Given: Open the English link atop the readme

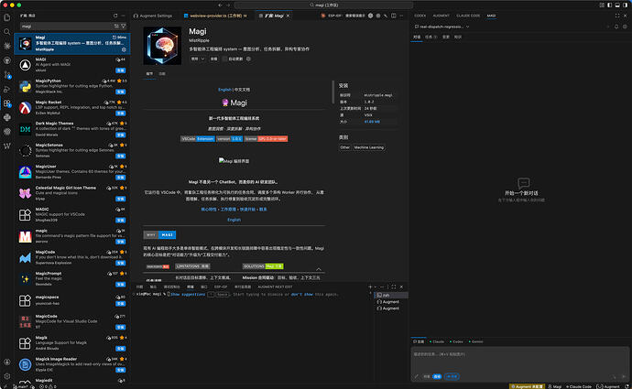Looking at the screenshot, I should click(224, 90).
